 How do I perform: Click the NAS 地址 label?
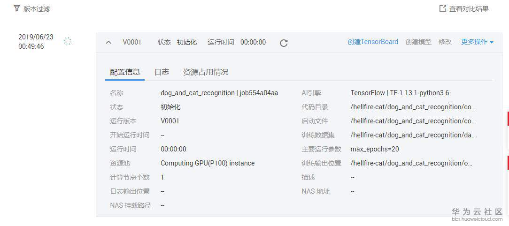pos(316,191)
